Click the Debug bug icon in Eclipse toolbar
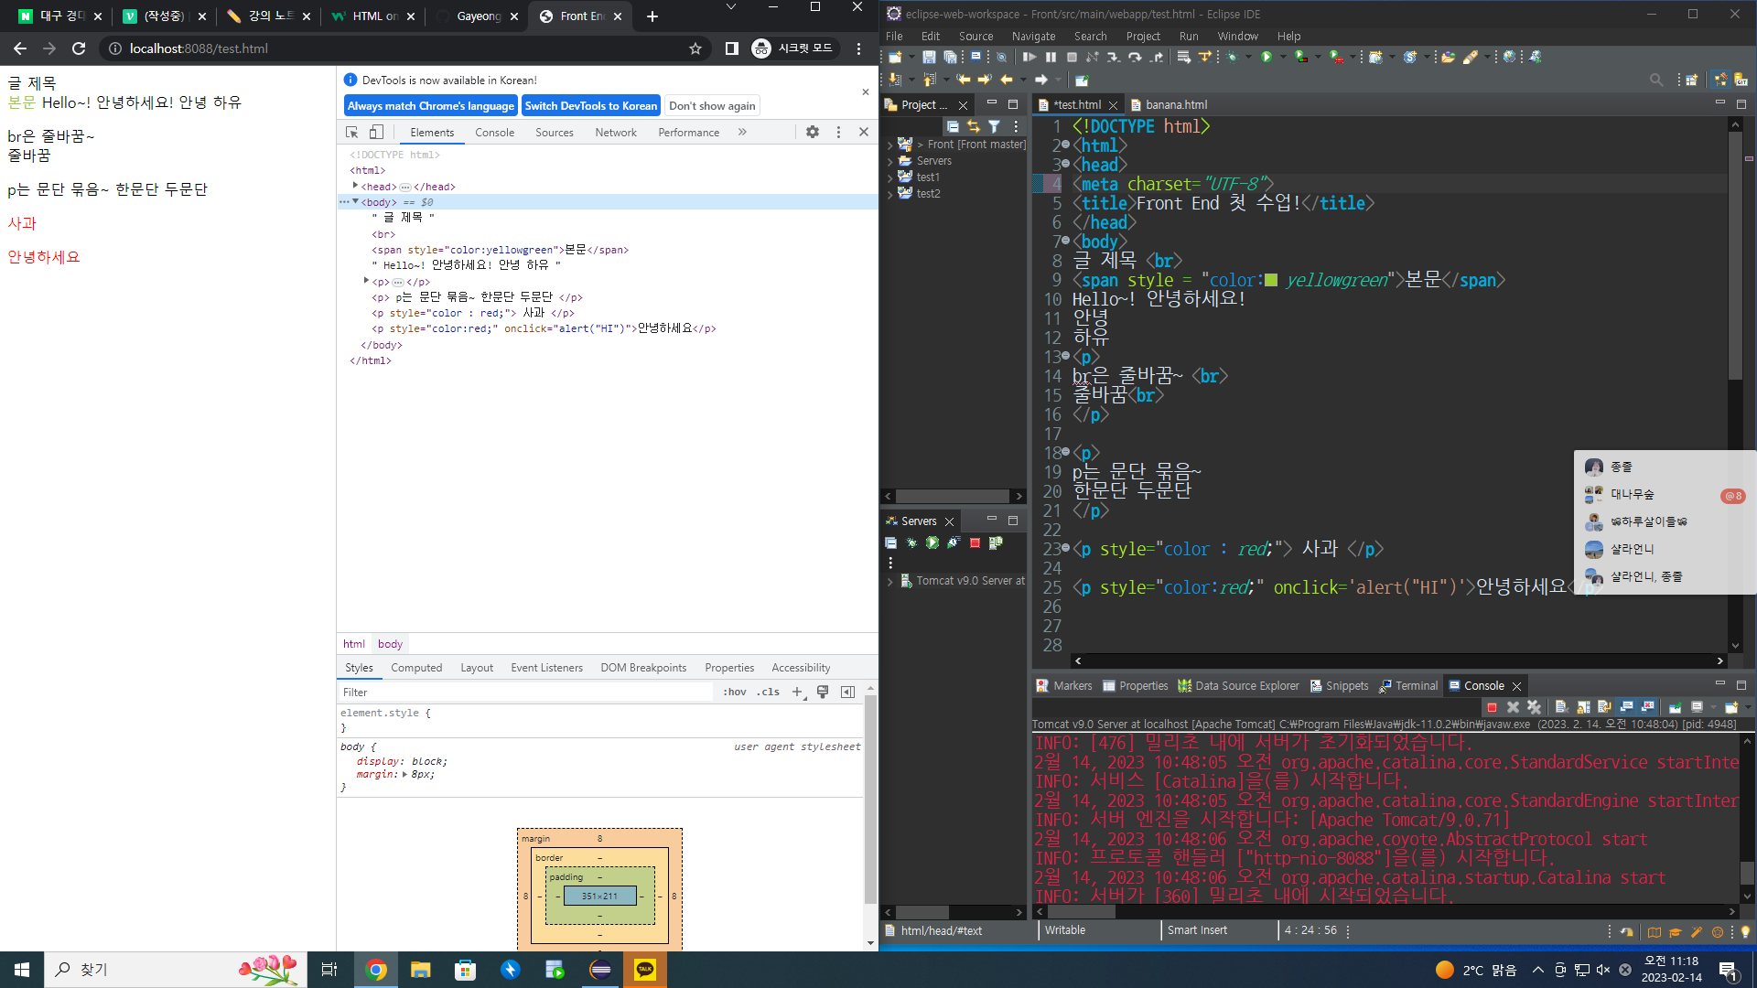Viewport: 1757px width, 988px height. point(1233,57)
